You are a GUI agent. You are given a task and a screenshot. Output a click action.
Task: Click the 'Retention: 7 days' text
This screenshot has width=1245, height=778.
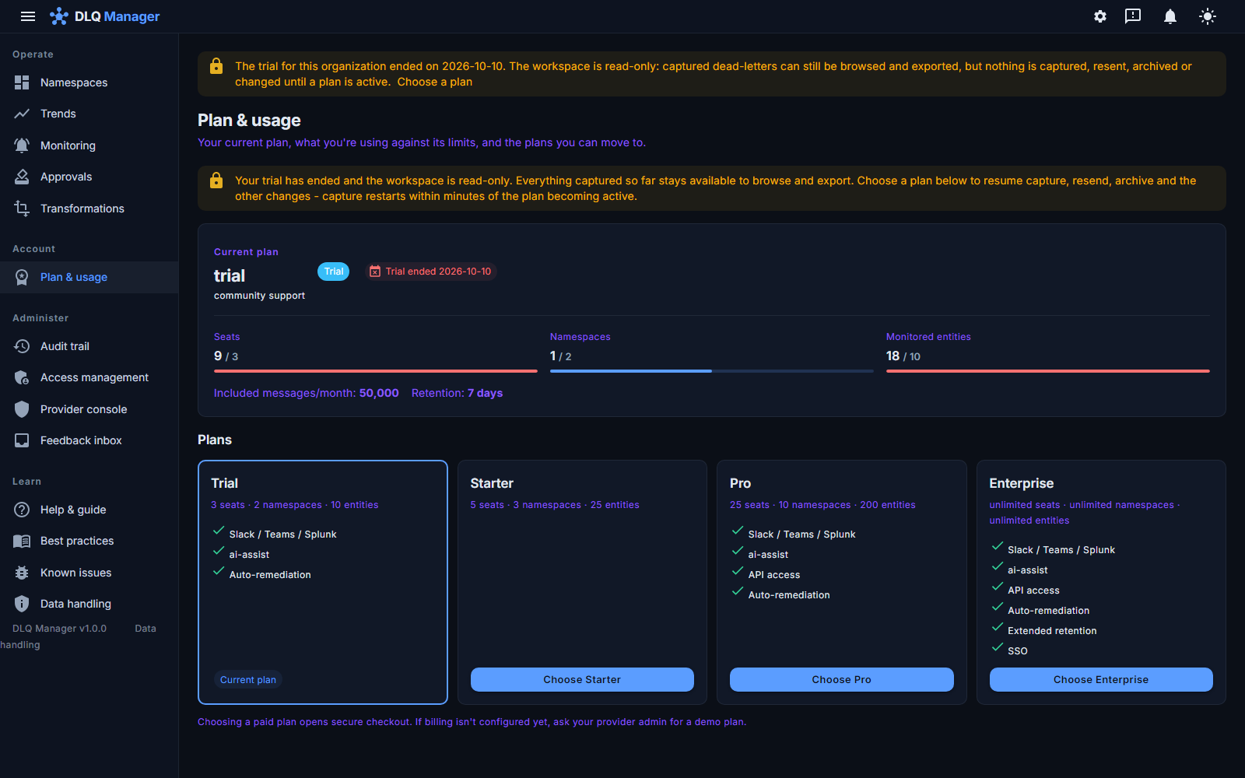pos(457,393)
